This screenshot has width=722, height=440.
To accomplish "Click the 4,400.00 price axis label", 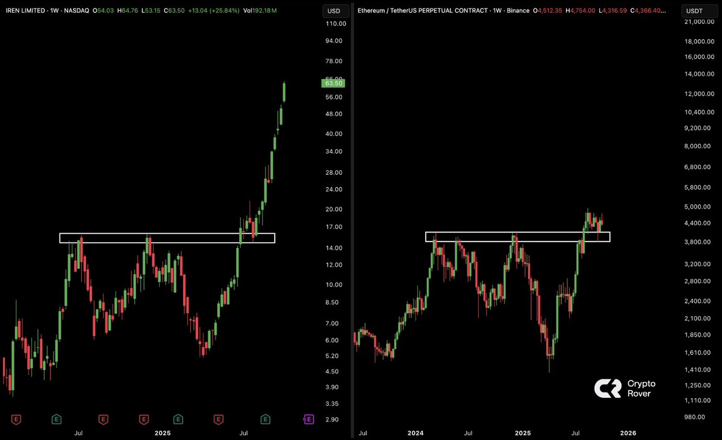I will coord(697,224).
